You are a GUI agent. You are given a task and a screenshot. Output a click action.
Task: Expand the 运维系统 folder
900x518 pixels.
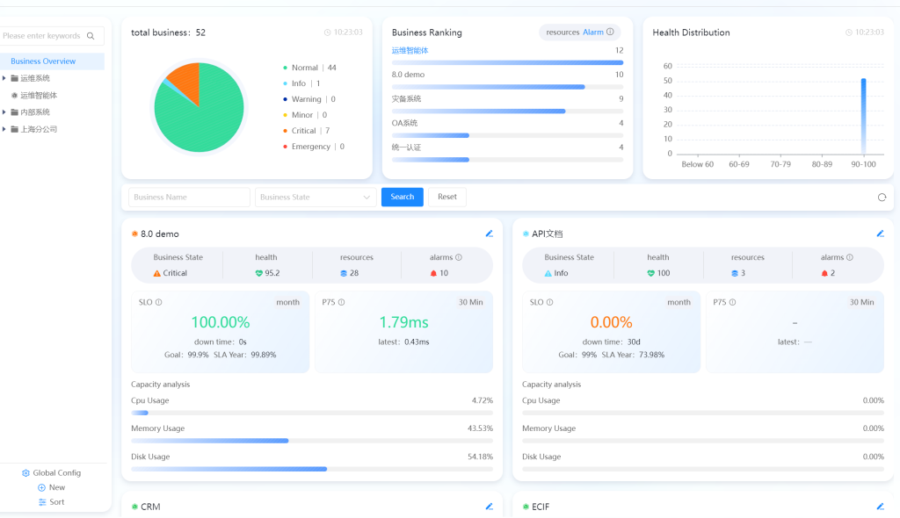(x=4, y=78)
